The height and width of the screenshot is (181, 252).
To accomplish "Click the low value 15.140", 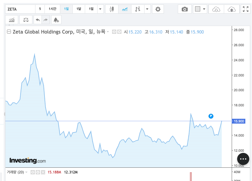I will pos(177,32).
